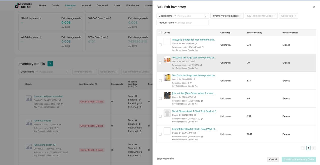Copy reference code 2 icon
This screenshot has height=165, width=320.
click(190, 83)
